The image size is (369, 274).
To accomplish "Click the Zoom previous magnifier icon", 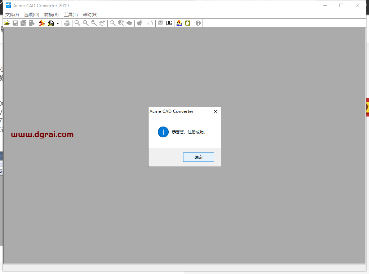I will click(x=121, y=23).
